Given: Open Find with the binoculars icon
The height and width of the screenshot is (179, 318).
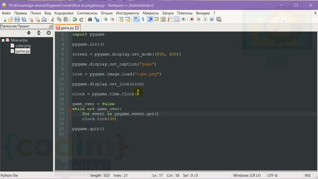Looking at the screenshot, I should (x=90, y=19).
